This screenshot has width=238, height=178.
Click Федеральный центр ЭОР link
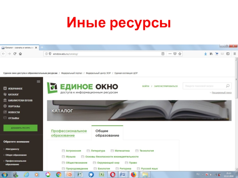pos(98,73)
